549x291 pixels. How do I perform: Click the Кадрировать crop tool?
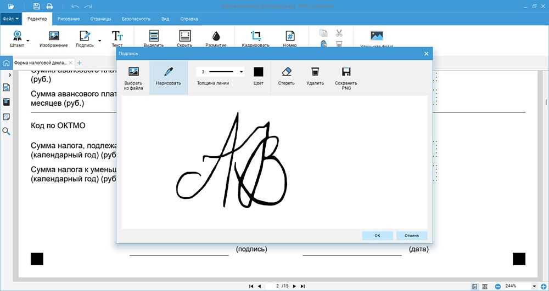click(256, 38)
